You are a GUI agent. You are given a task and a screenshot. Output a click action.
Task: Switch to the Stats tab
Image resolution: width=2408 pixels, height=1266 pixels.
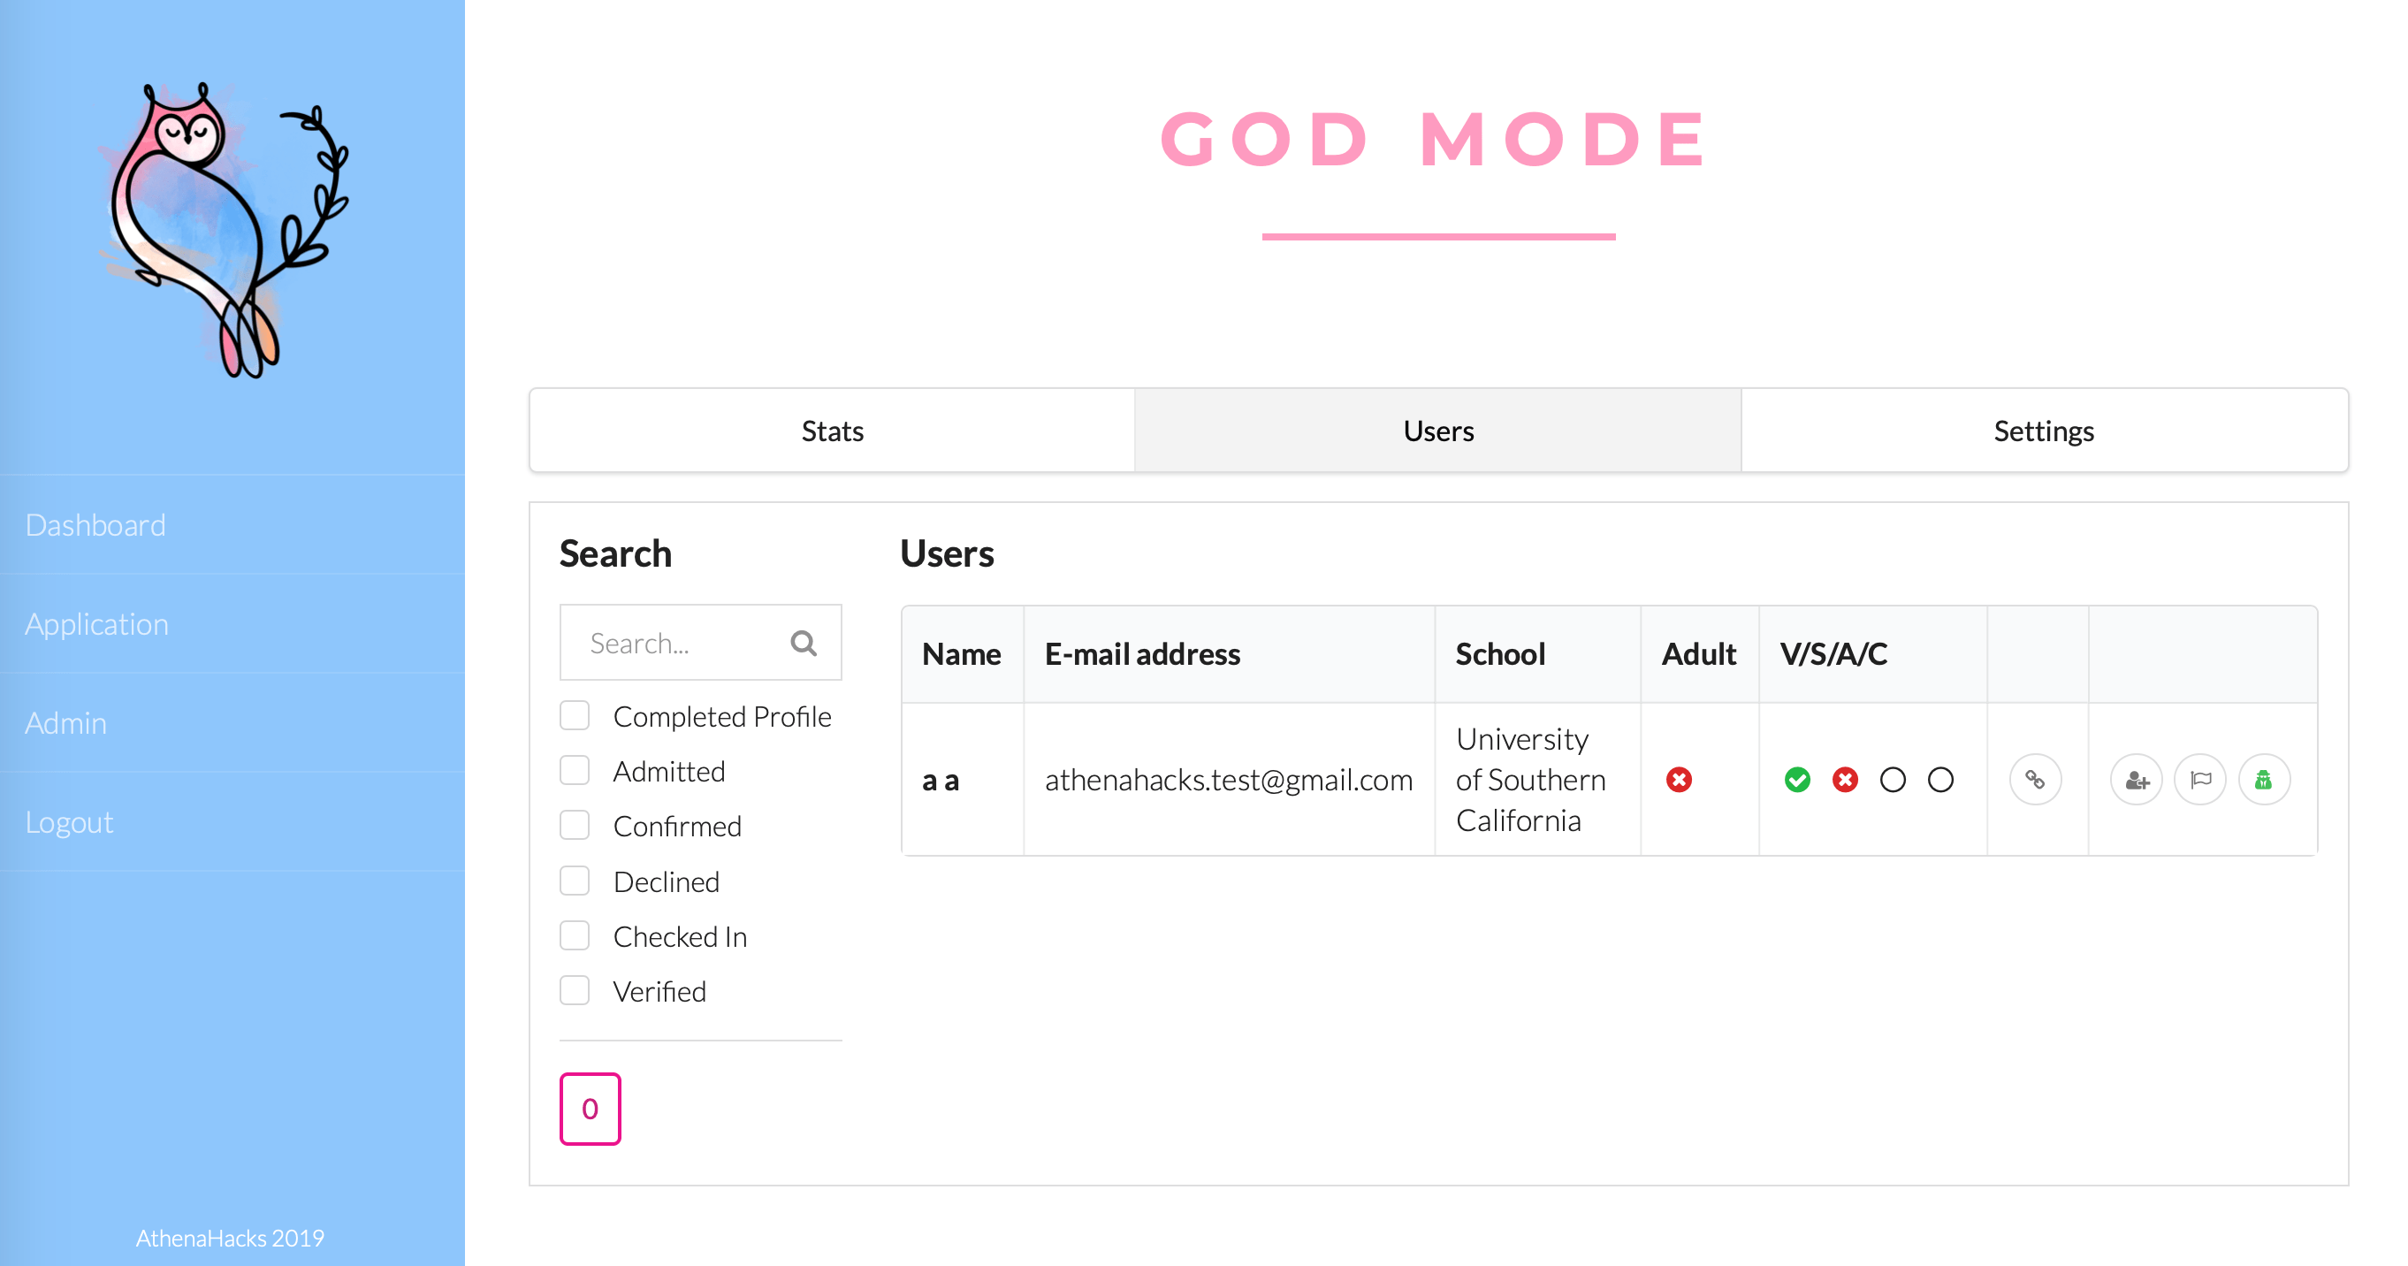click(x=830, y=430)
